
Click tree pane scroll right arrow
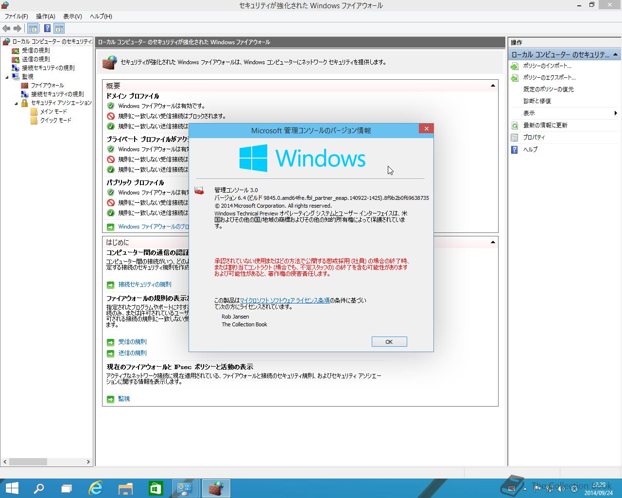[88, 462]
